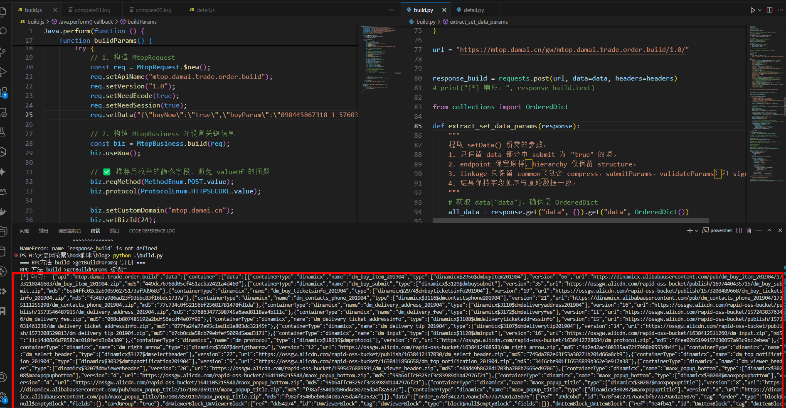Image resolution: width=786 pixels, height=408 pixels.
Task: Split the terminal pane
Action: pos(739,231)
